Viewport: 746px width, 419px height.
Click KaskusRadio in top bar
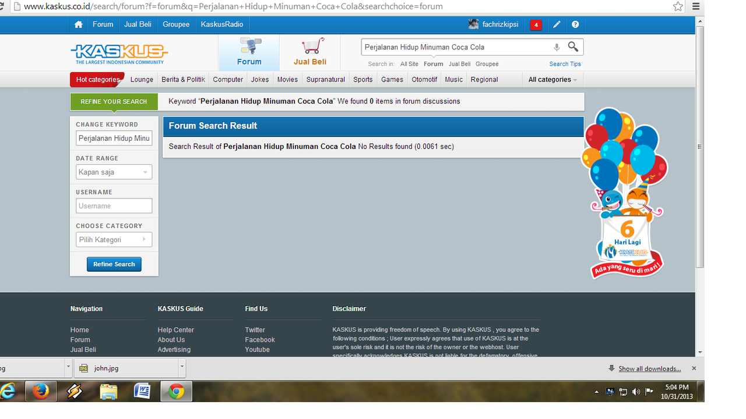[x=222, y=24]
